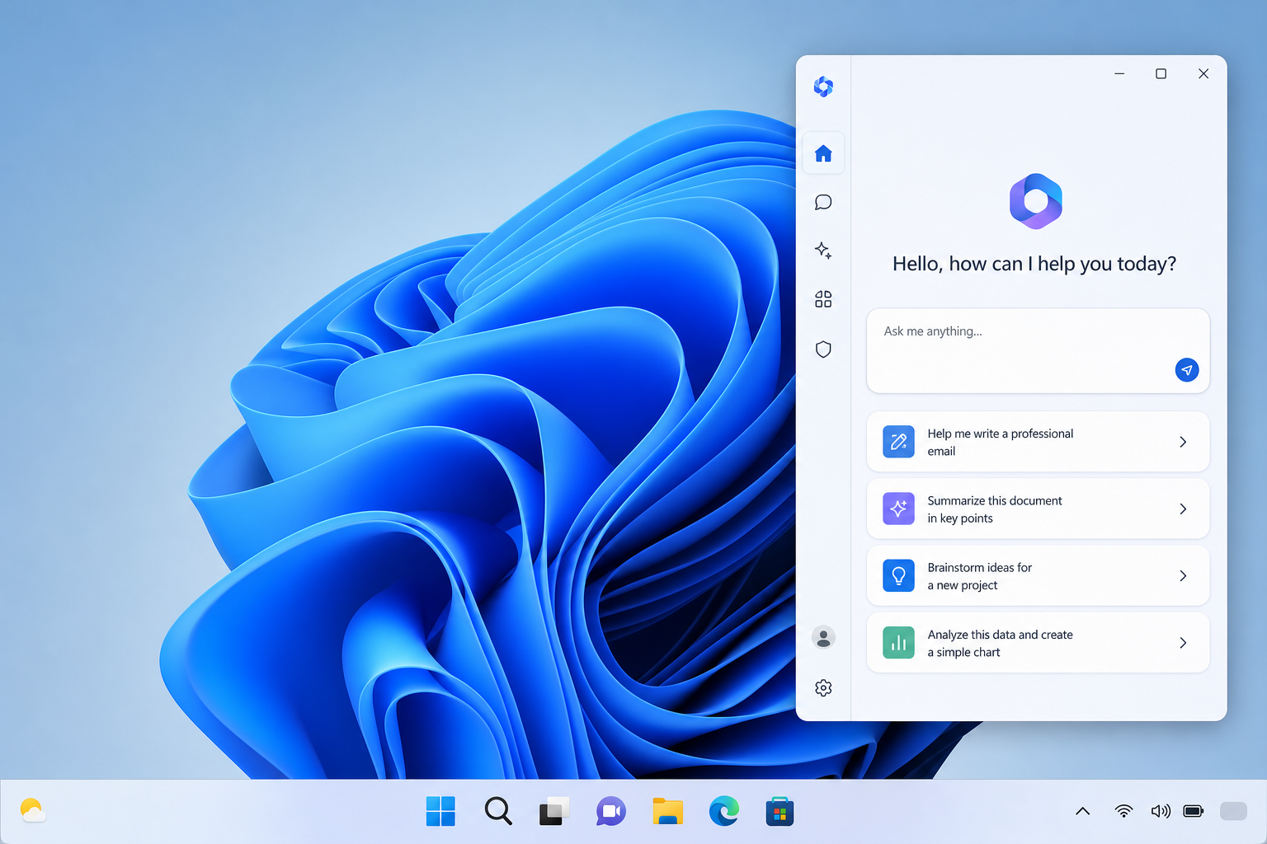The image size is (1267, 844).
Task: Open the Windows Start menu
Action: click(440, 811)
